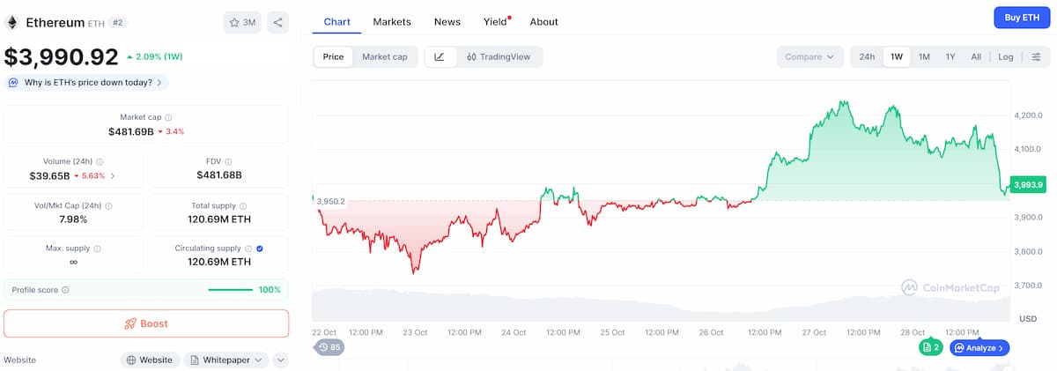
Task: Click the $481.68B FDV value
Action: coord(219,176)
